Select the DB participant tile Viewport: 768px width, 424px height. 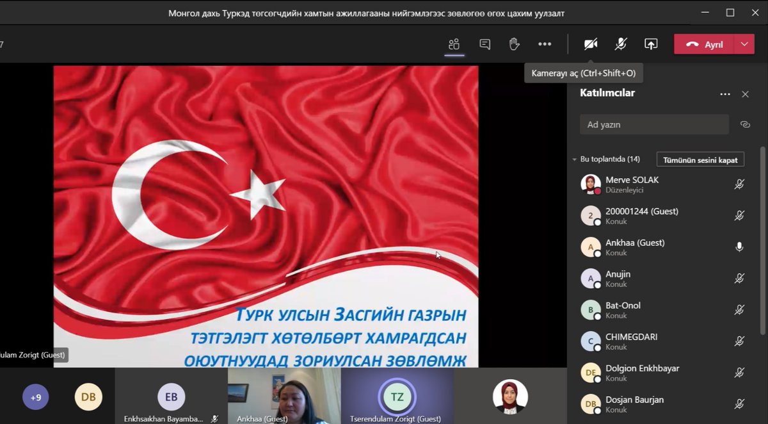(x=88, y=397)
